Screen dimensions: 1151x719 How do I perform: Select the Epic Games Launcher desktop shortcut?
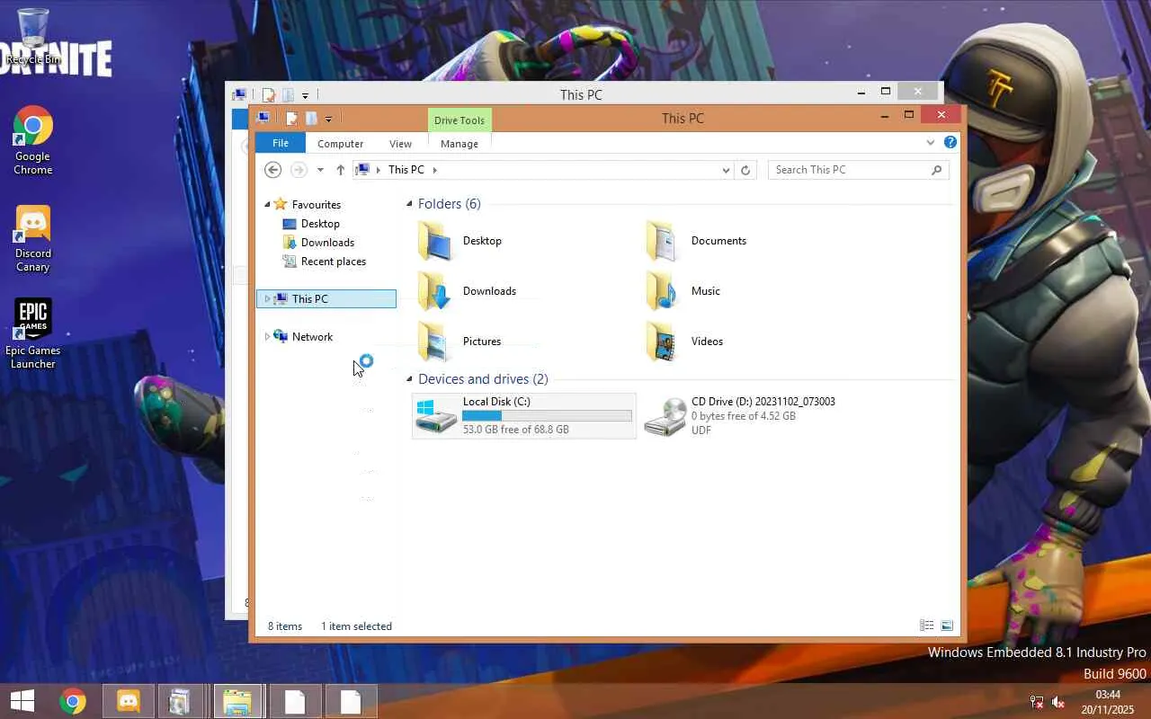33,334
